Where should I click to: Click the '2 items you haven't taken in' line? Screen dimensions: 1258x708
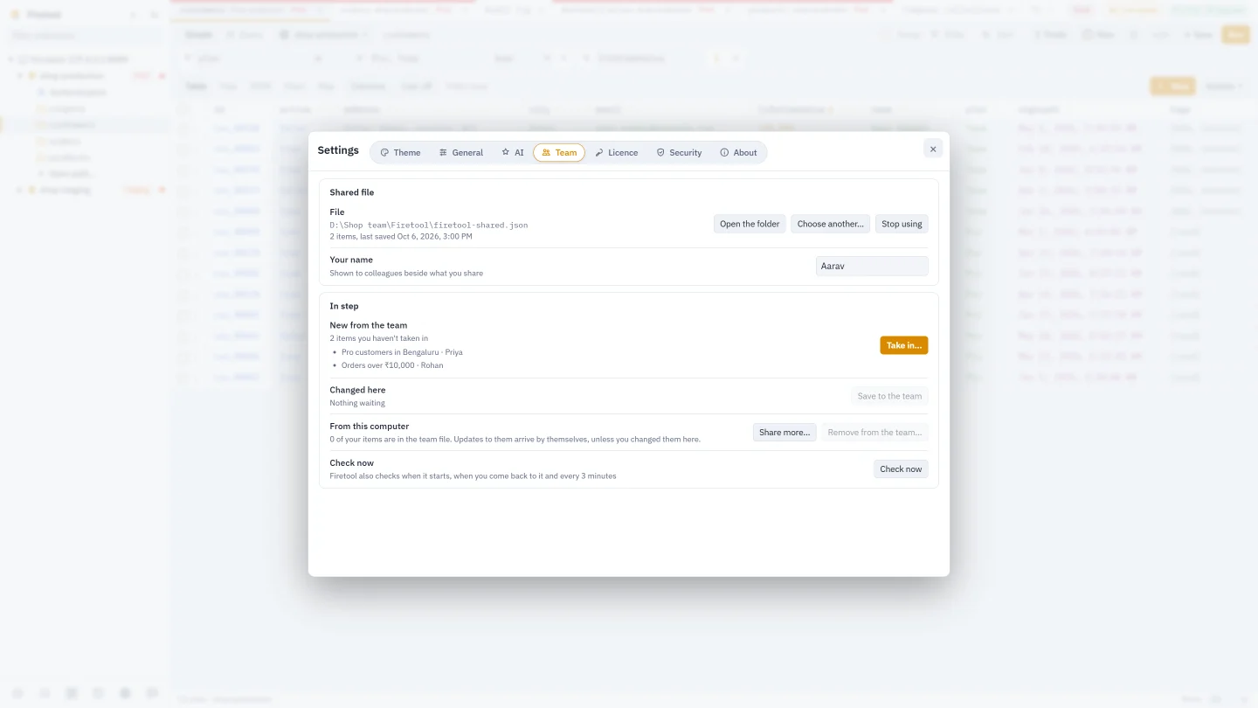378,338
